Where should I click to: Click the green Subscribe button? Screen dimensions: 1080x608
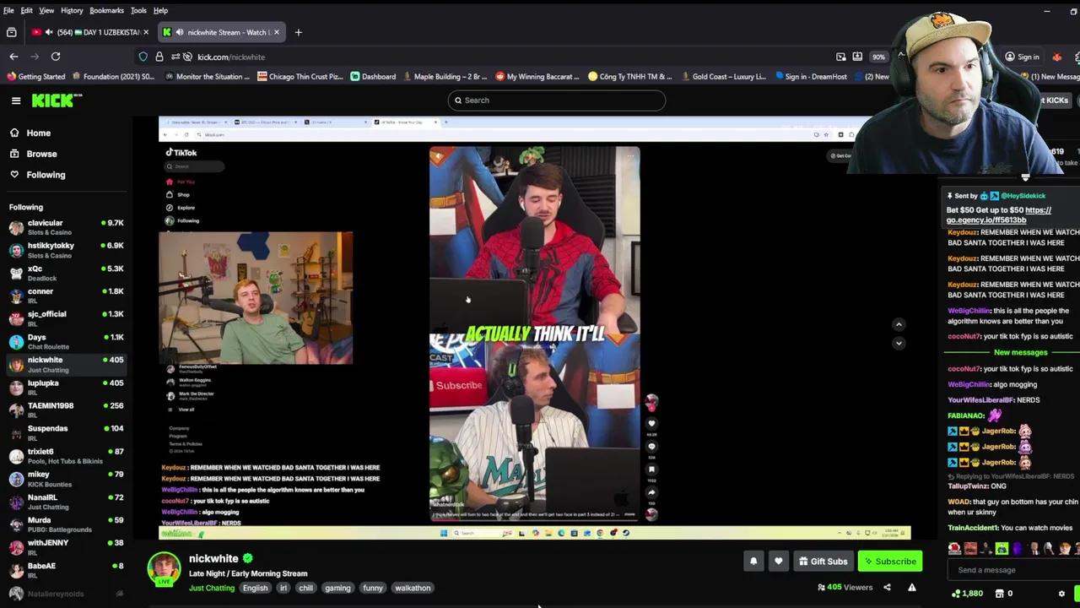click(889, 562)
